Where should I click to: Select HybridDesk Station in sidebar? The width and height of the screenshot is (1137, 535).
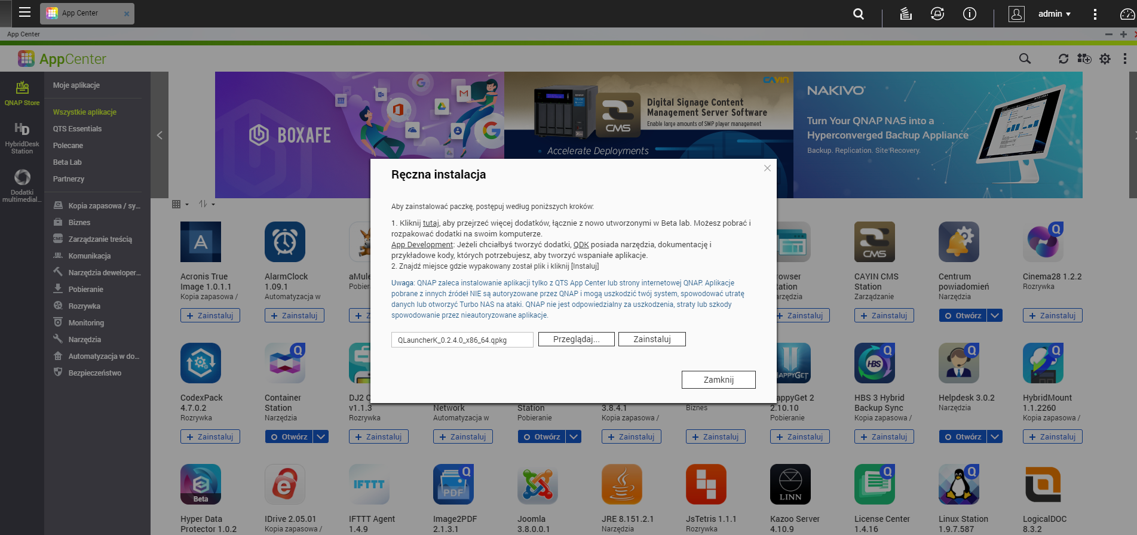22,139
